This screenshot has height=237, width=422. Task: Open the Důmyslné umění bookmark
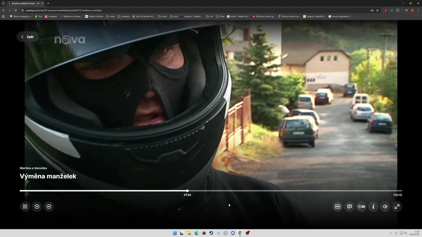(x=263, y=16)
